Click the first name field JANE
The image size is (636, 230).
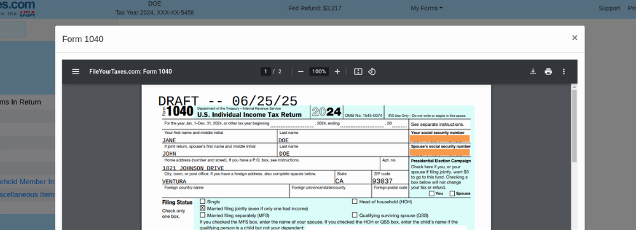pyautogui.click(x=219, y=137)
